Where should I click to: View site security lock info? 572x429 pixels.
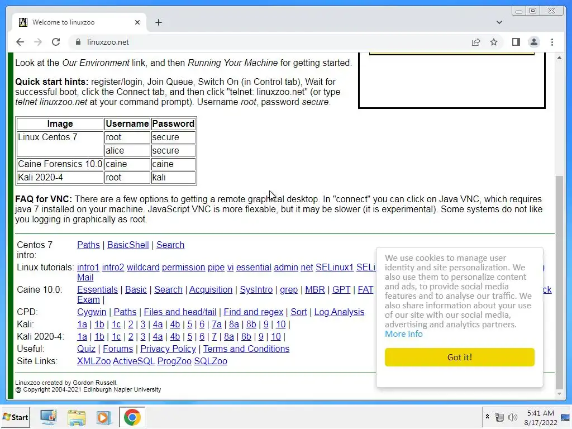(x=78, y=42)
